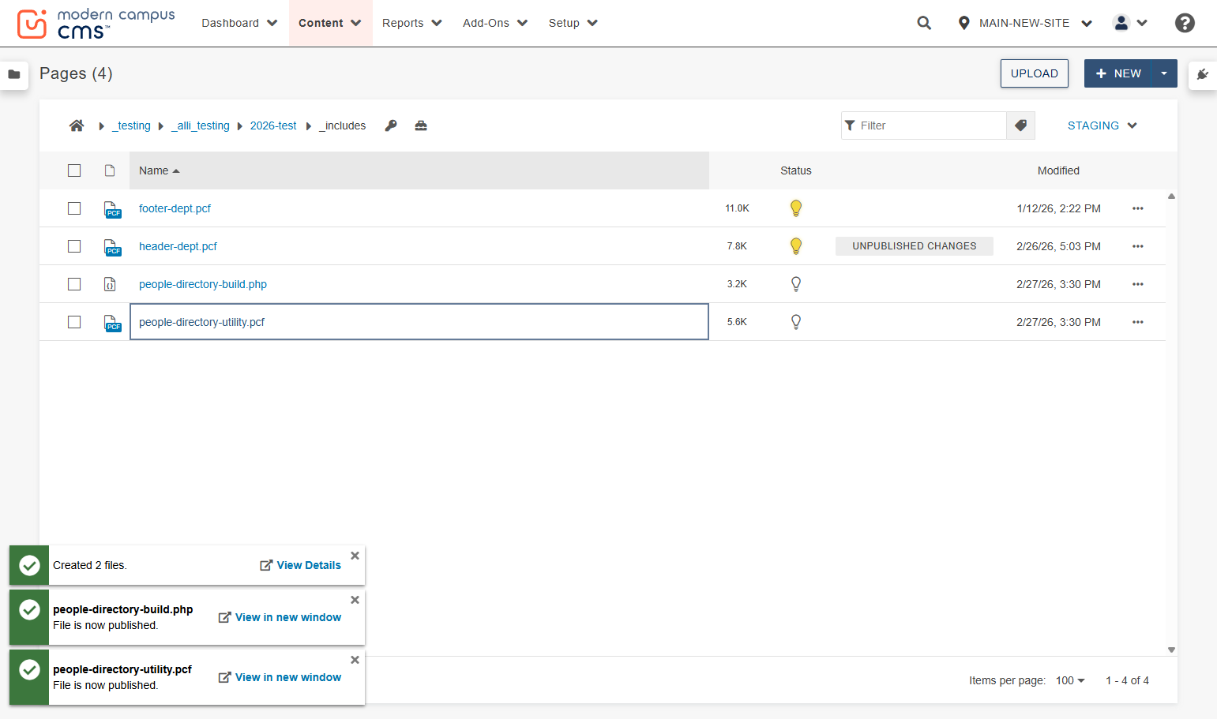This screenshot has width=1217, height=719.
Task: Select the people-directory-utility.pcf checkbox
Action: coord(74,322)
